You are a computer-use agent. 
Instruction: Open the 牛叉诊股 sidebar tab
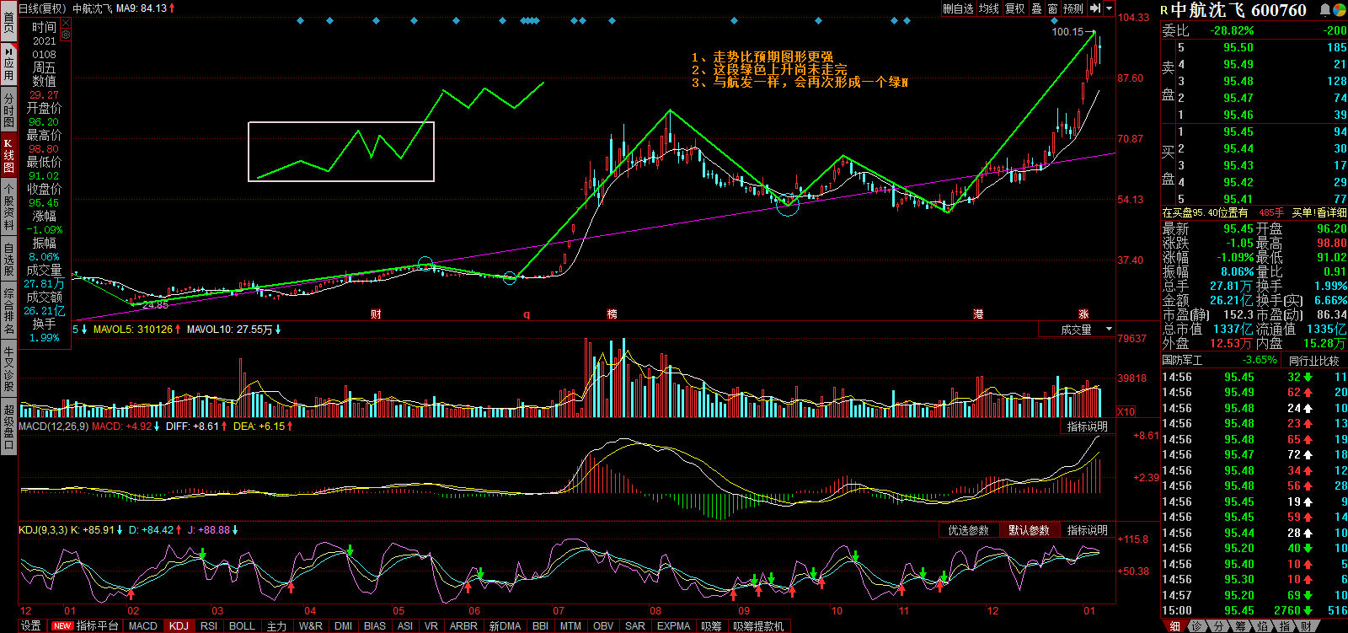pyautogui.click(x=8, y=369)
